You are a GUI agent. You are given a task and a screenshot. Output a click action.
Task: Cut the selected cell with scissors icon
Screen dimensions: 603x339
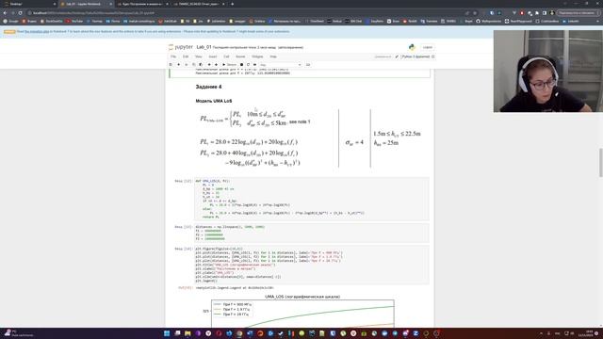tap(187, 65)
